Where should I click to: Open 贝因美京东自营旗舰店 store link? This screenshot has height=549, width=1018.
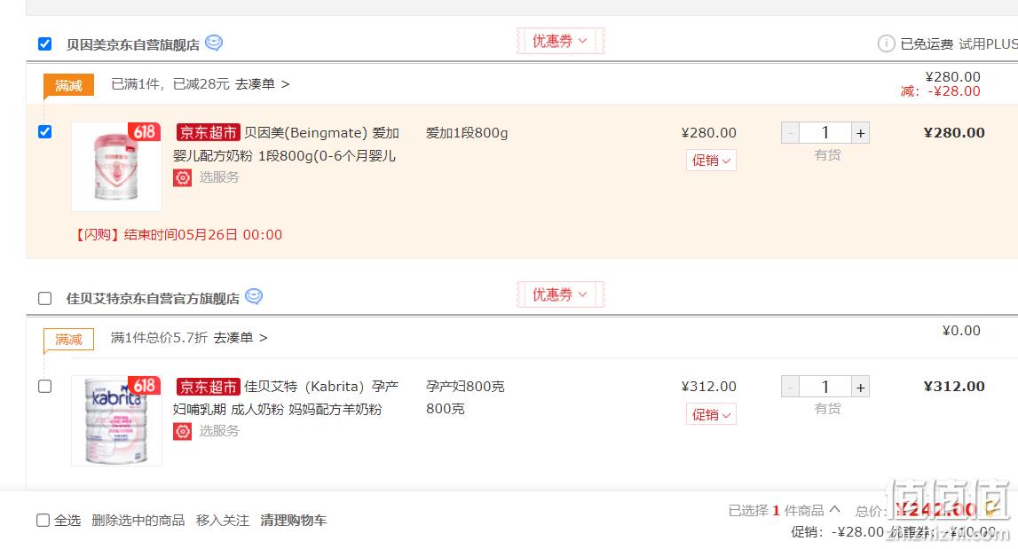(133, 44)
